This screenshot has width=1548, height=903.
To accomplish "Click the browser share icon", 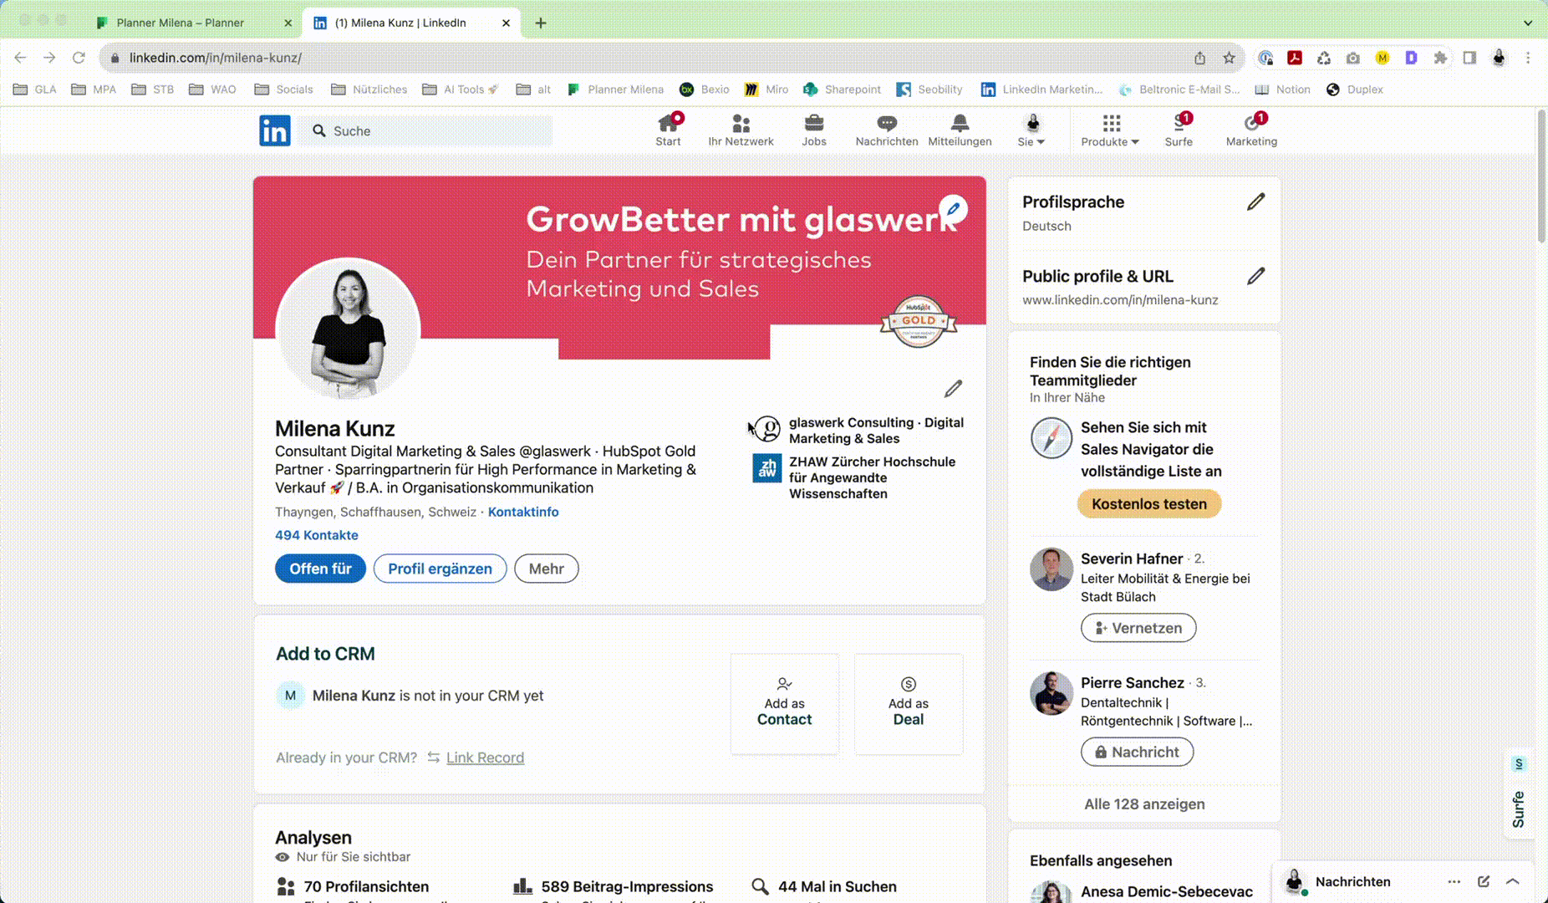I will [x=1199, y=58].
